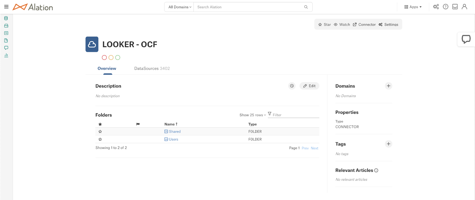Go to the Prev page
The width and height of the screenshot is (475, 200).
pyautogui.click(x=305, y=148)
